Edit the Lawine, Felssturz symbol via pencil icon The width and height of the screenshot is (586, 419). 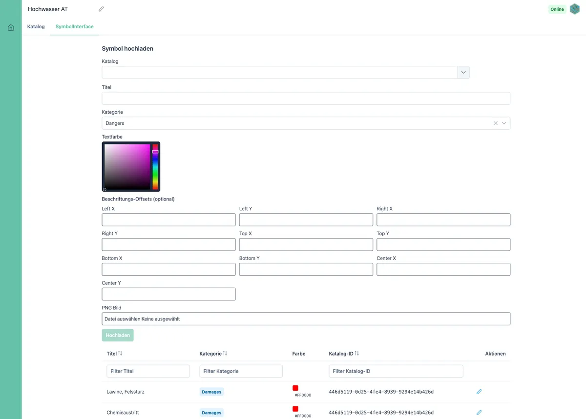(479, 392)
